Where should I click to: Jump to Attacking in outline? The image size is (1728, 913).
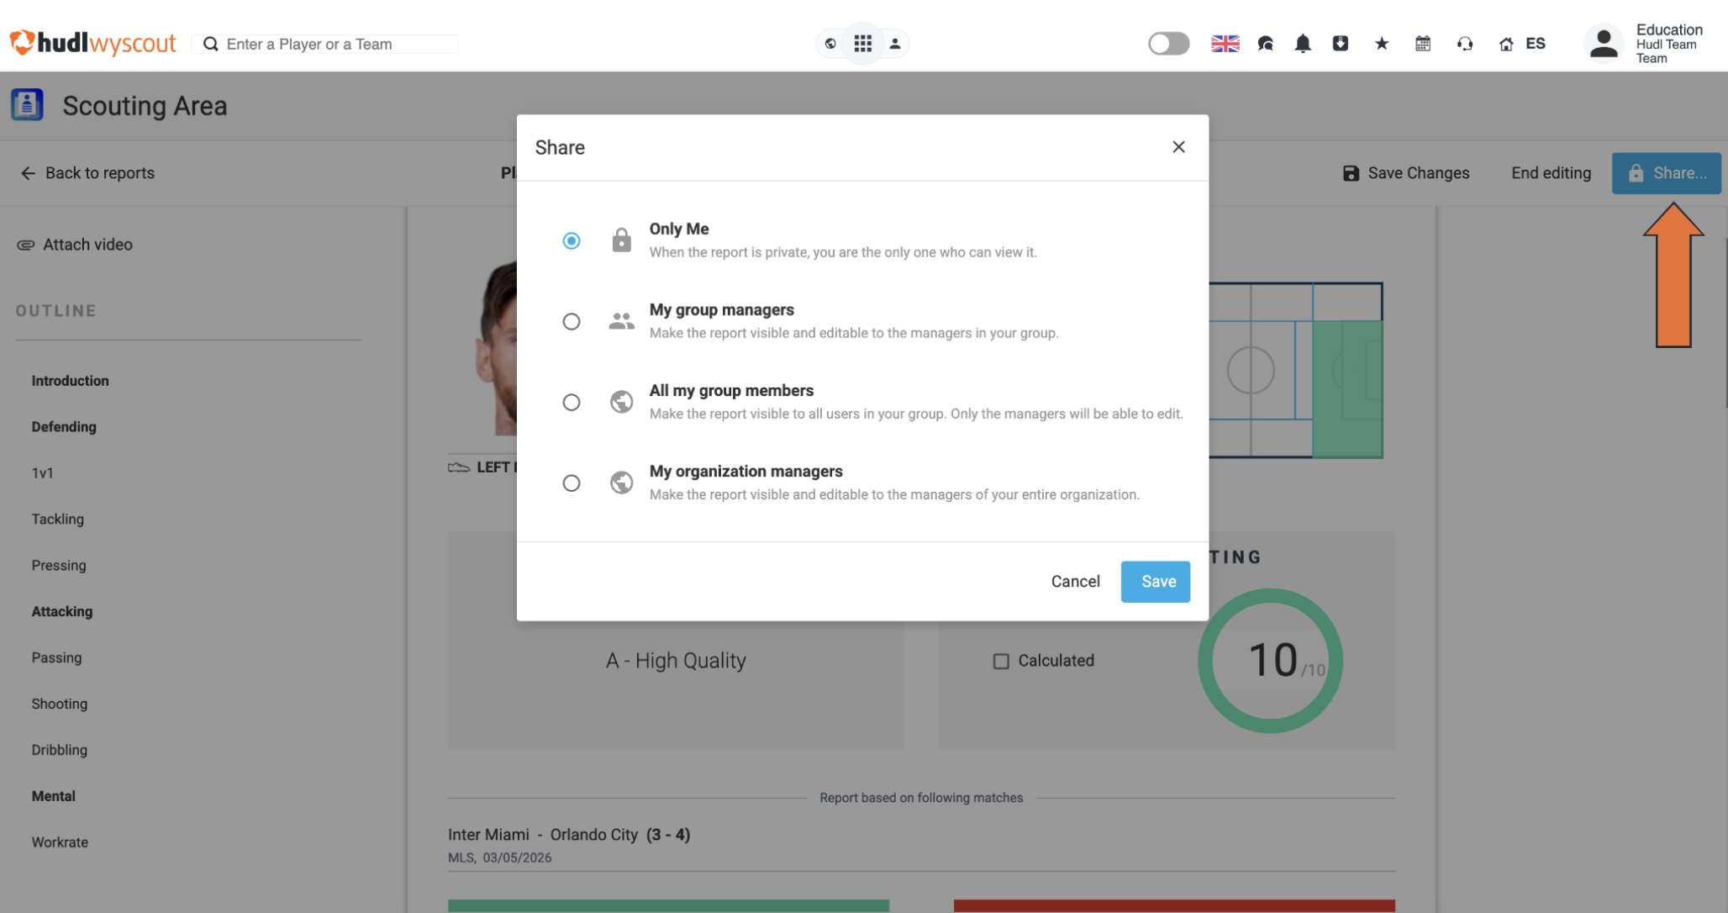tap(62, 612)
